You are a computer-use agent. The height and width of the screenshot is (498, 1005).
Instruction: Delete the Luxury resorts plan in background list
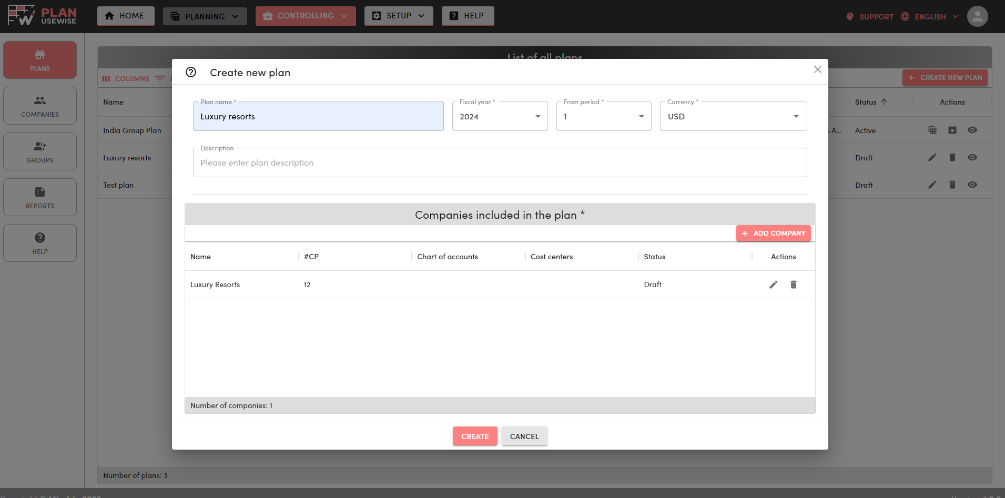coord(952,157)
